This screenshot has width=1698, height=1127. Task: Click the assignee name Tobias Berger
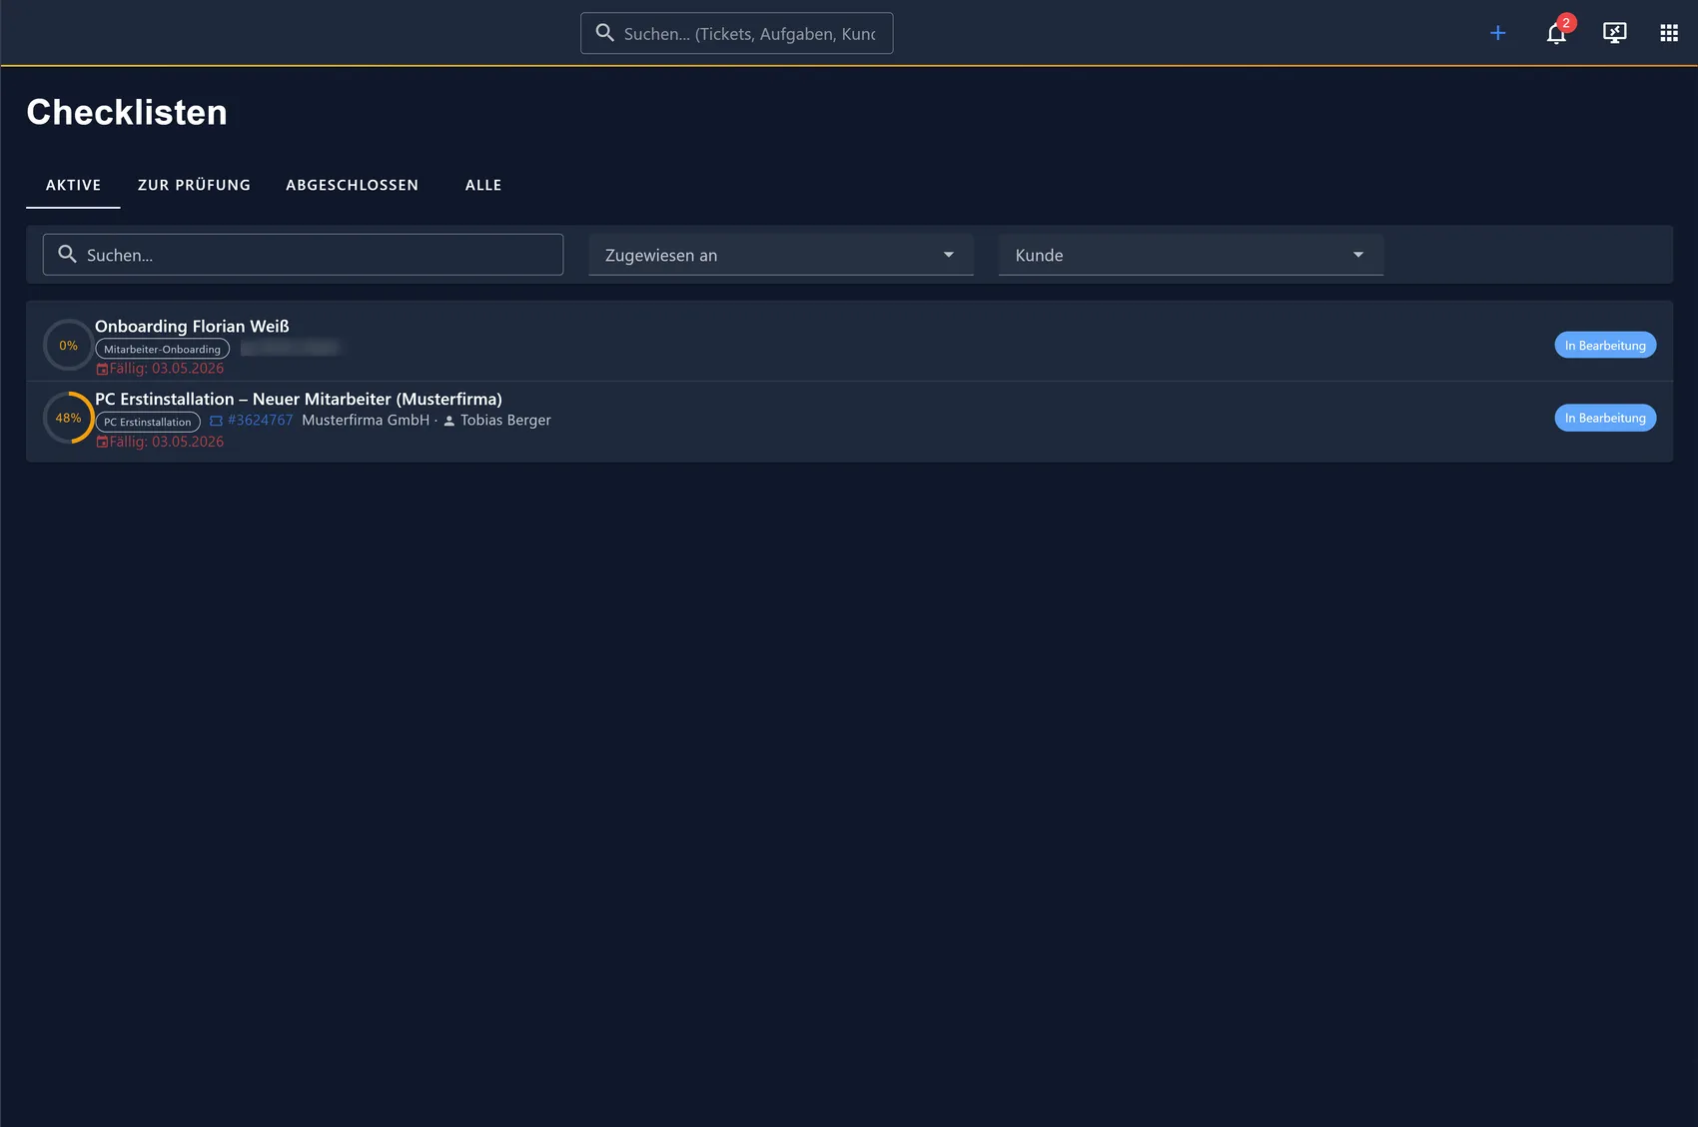(x=505, y=421)
